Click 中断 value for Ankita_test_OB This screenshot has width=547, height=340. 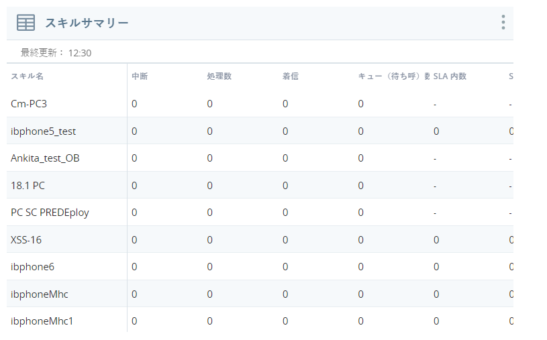[134, 158]
